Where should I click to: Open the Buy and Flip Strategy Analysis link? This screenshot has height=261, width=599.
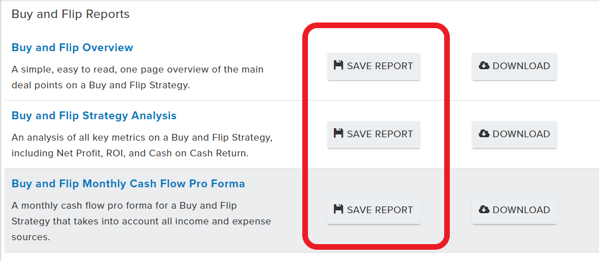[x=94, y=116]
